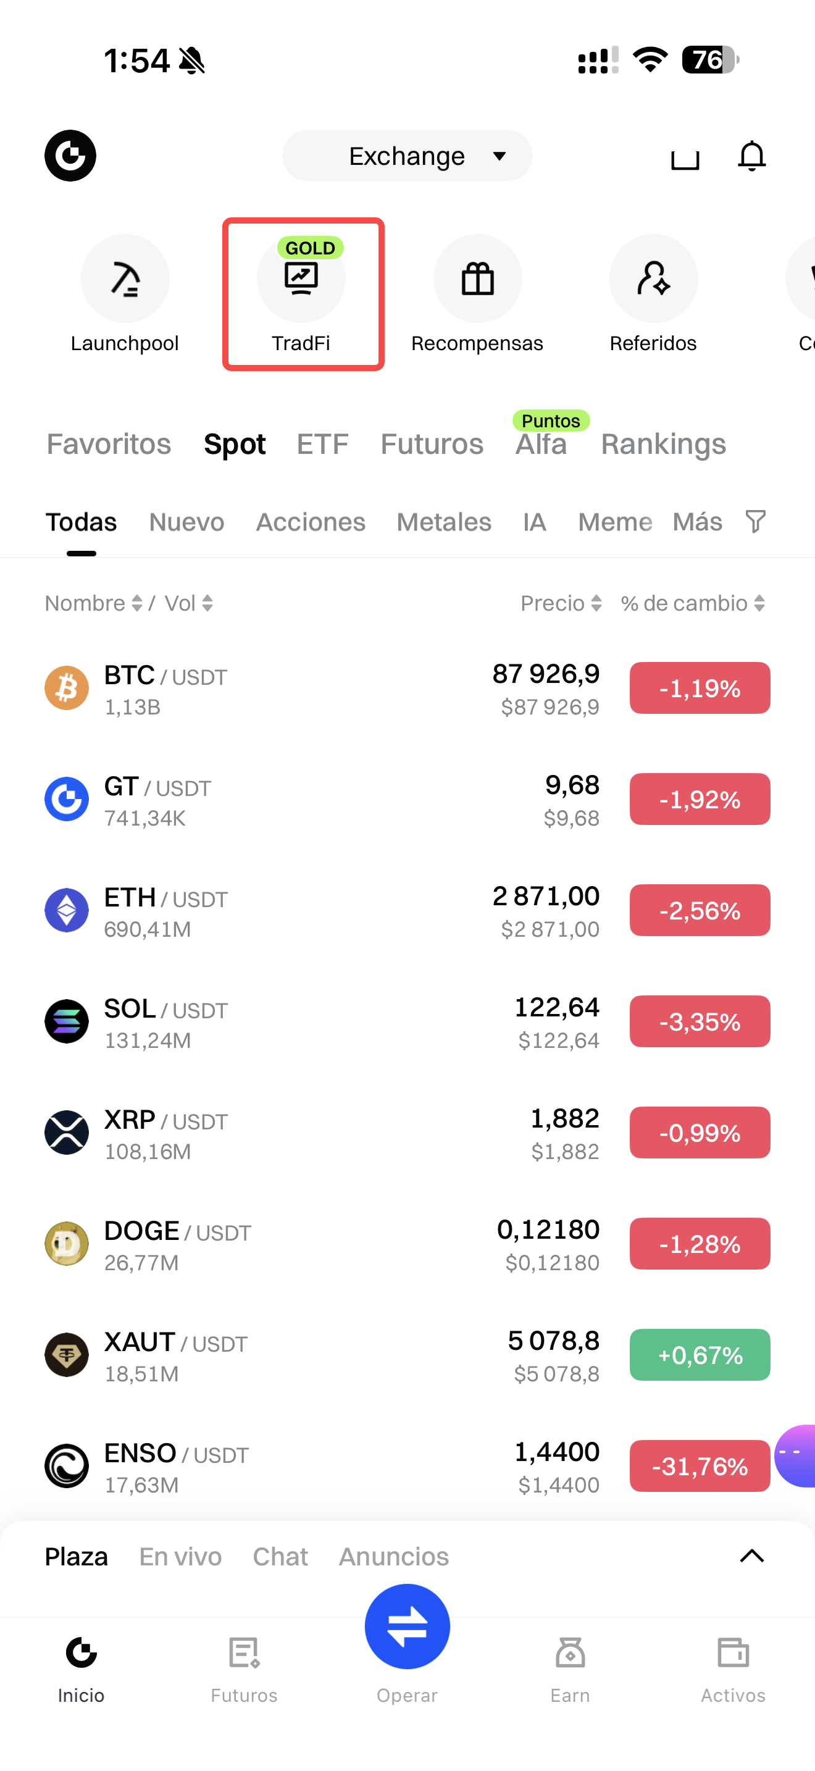This screenshot has width=815, height=1771.
Task: Tap the Gate logo profile icon
Action: click(x=70, y=156)
